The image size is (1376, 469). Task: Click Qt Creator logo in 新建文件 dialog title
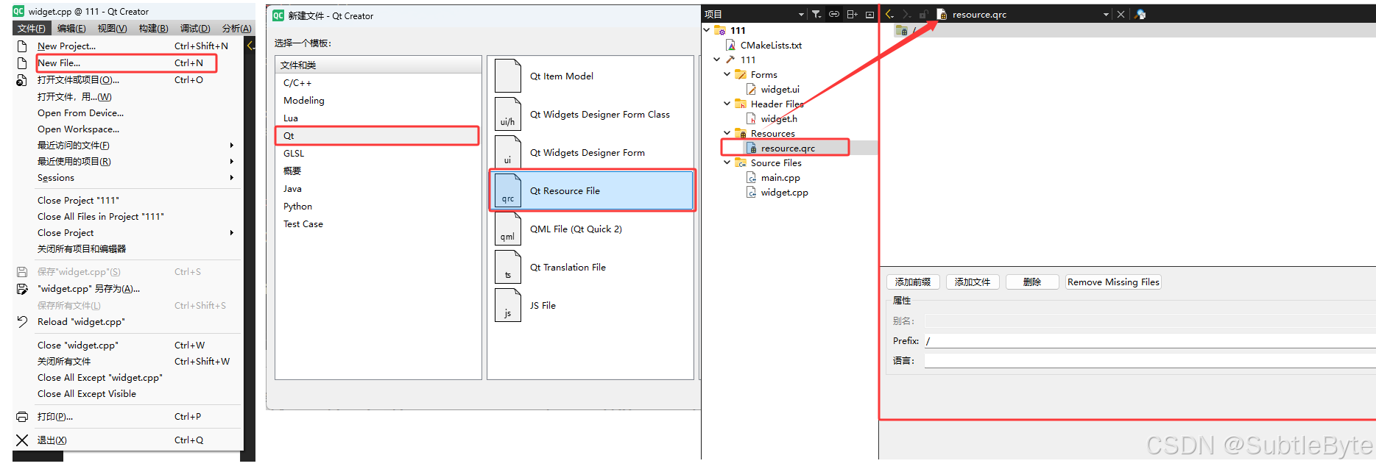click(x=278, y=15)
